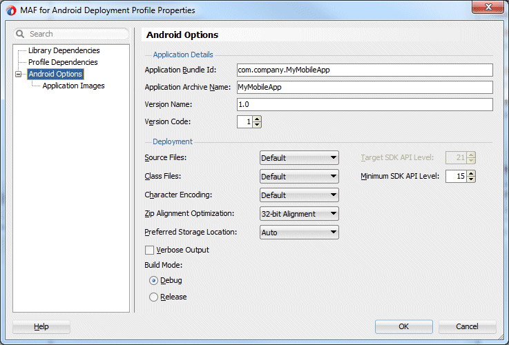Viewport: 509px width, 345px height.
Task: Open the Zip Alignment Optimization dropdown
Action: tap(299, 214)
